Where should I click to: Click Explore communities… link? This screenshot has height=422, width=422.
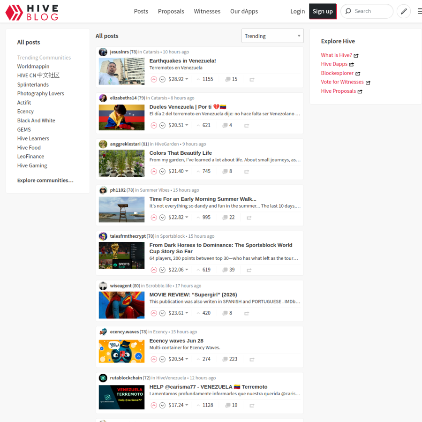point(45,181)
